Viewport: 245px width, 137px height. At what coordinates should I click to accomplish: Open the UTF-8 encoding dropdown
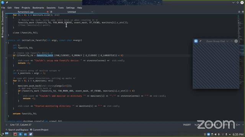click(x=228, y=125)
